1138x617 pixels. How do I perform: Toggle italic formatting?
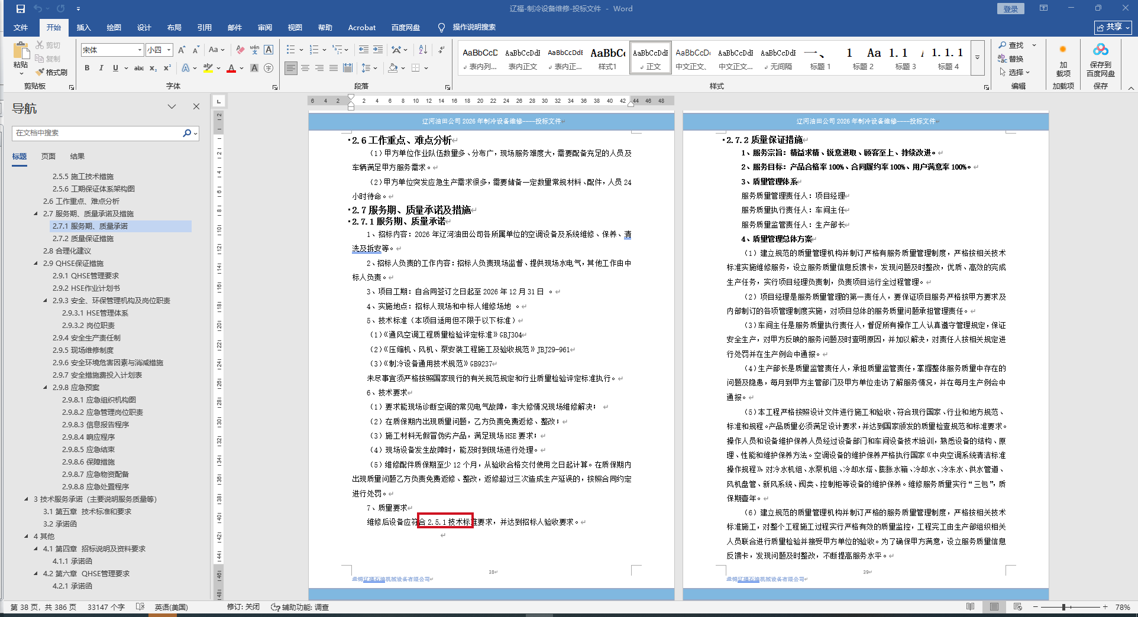pyautogui.click(x=101, y=68)
